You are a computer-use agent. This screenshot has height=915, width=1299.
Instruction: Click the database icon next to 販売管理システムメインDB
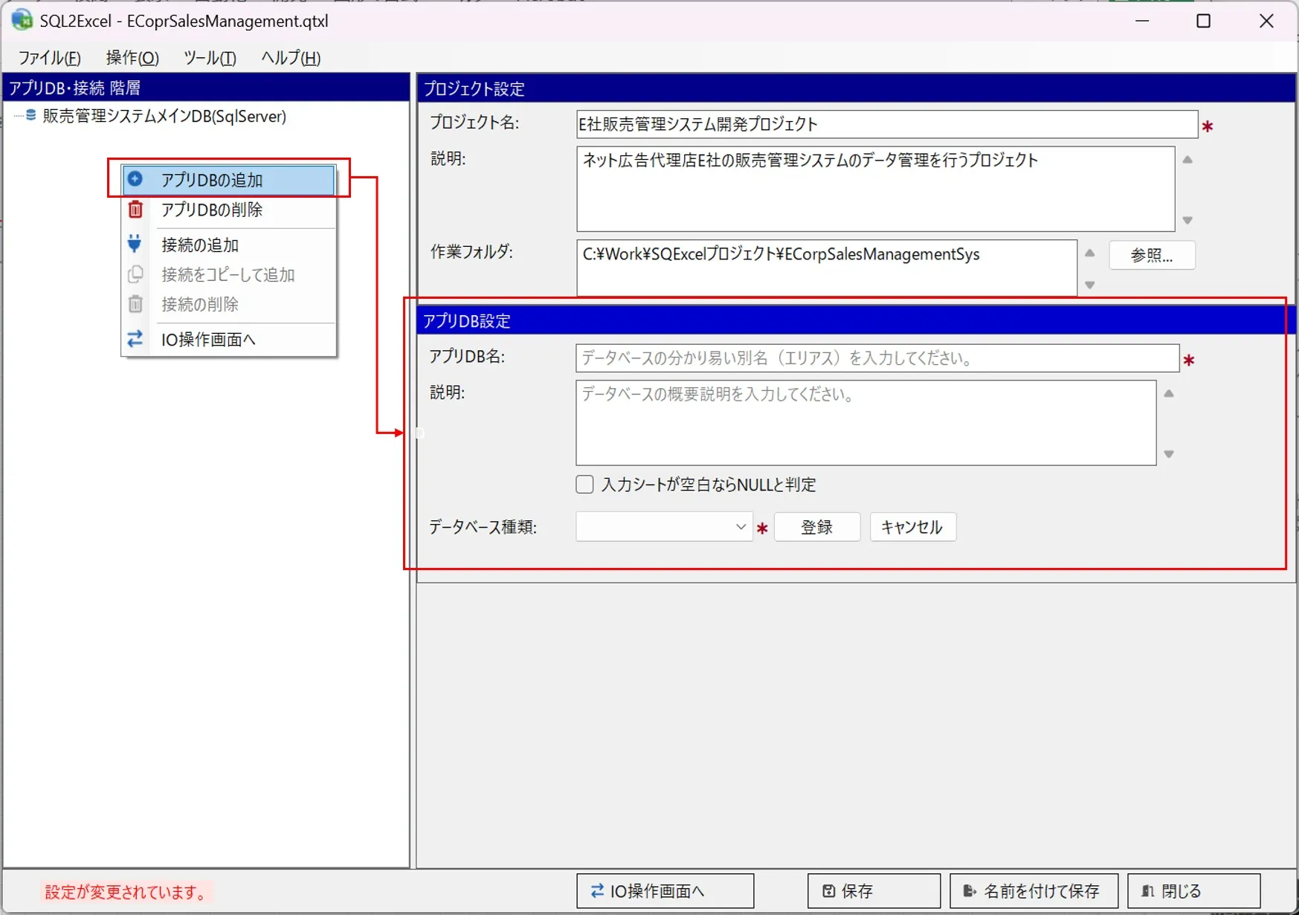pyautogui.click(x=30, y=115)
